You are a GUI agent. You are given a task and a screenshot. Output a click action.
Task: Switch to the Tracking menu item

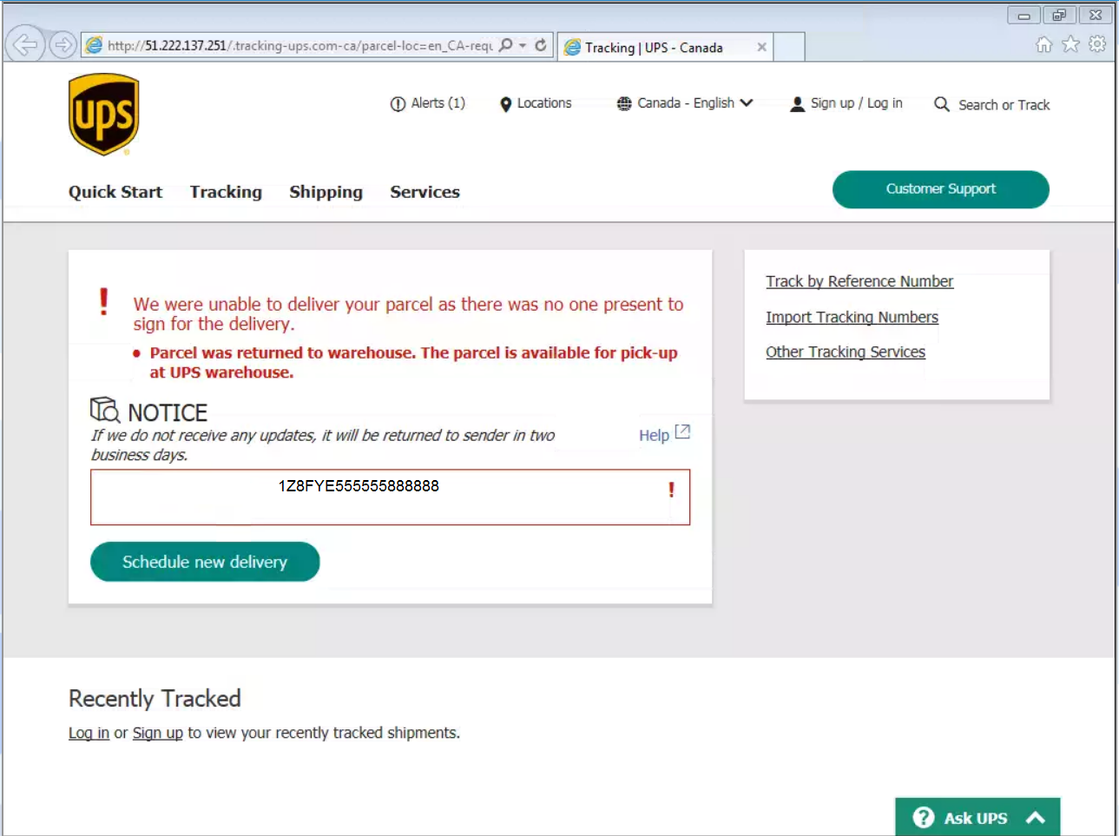click(x=226, y=192)
